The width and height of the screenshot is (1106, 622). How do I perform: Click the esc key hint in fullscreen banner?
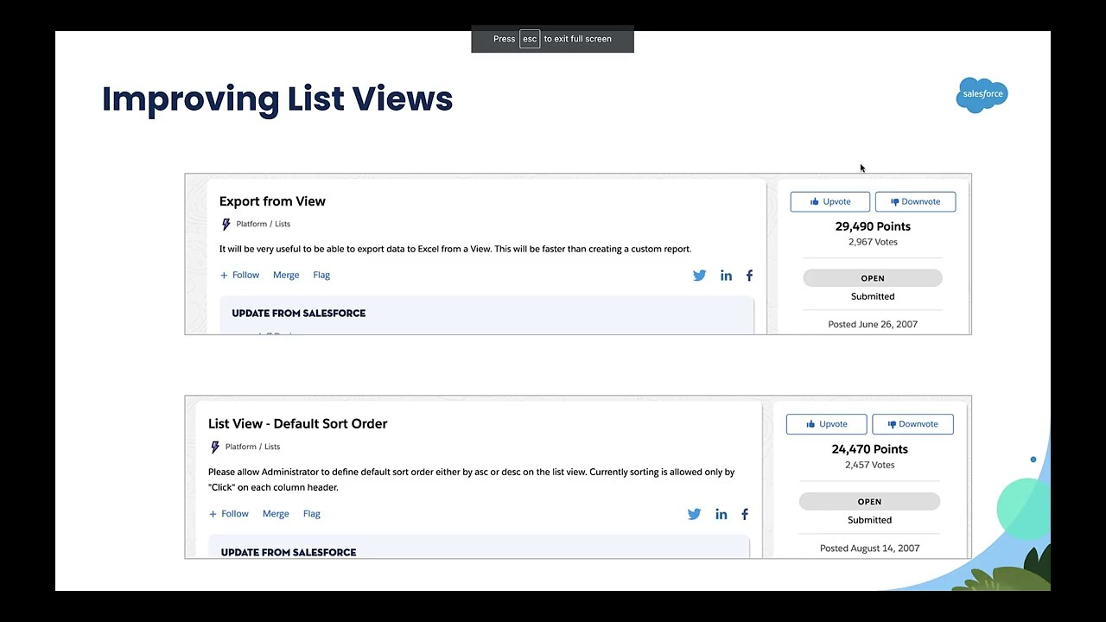pyautogui.click(x=530, y=39)
